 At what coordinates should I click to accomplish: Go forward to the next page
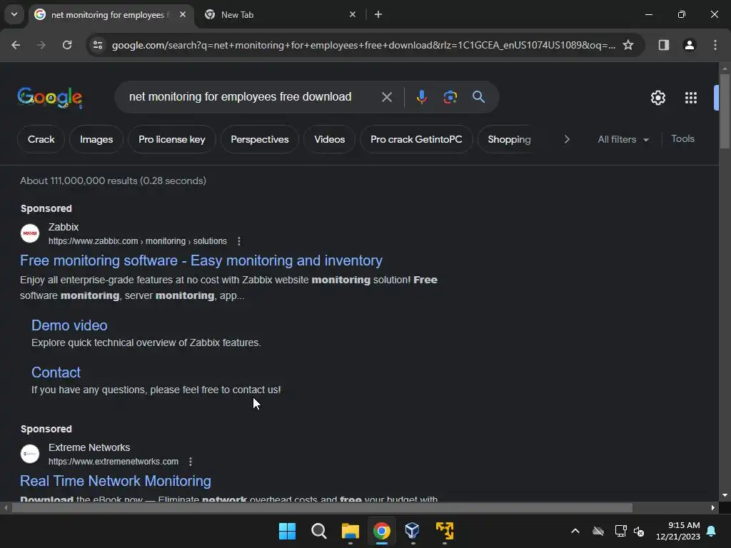[41, 45]
